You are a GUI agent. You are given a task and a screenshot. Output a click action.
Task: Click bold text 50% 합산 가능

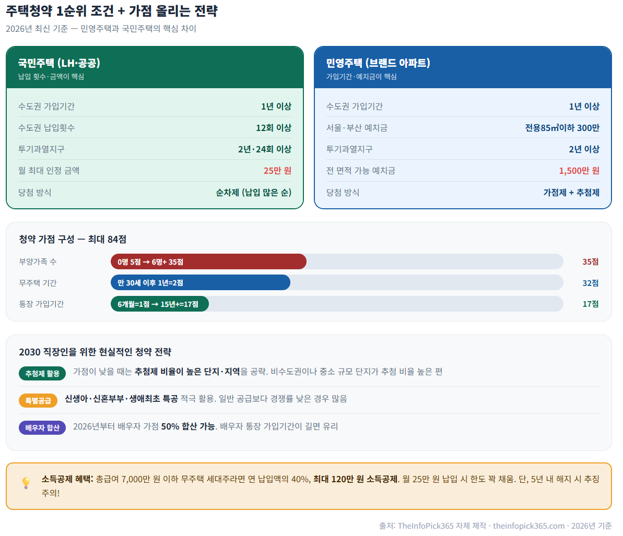tap(188, 426)
